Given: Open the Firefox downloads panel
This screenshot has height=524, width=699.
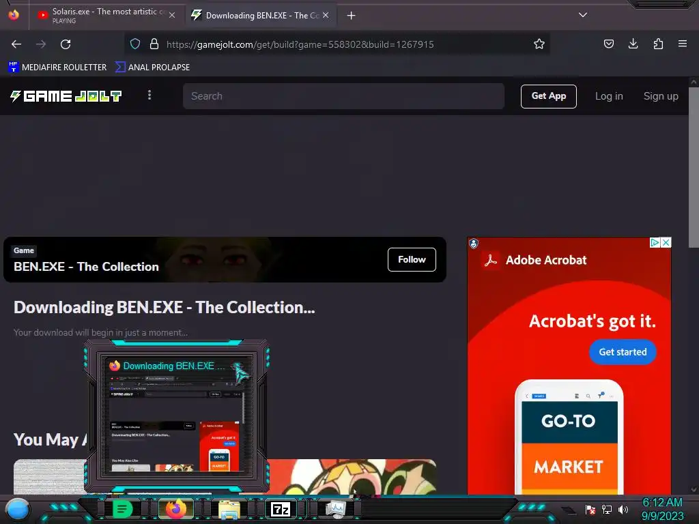Looking at the screenshot, I should click(633, 44).
